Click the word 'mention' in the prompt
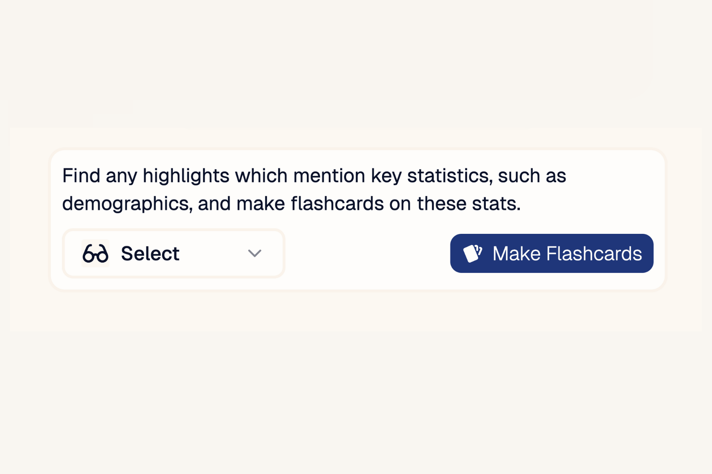The width and height of the screenshot is (712, 474). (329, 176)
